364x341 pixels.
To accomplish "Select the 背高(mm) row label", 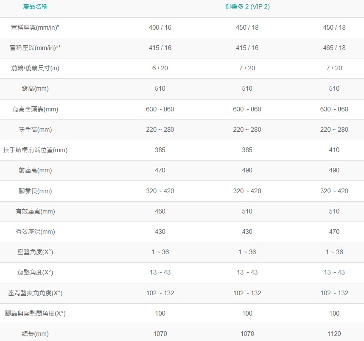I will coord(35,89).
